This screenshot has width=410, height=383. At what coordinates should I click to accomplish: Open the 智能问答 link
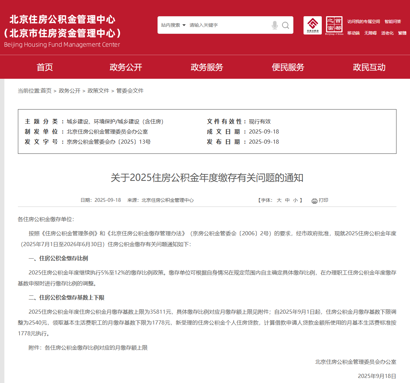[x=393, y=22]
